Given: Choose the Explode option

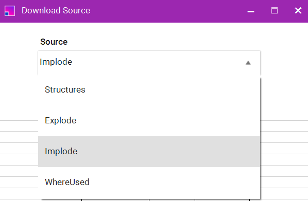Looking at the screenshot, I should click(x=149, y=121).
